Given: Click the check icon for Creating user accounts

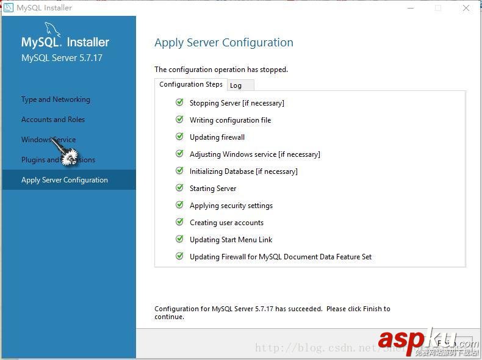Looking at the screenshot, I should (179, 221).
